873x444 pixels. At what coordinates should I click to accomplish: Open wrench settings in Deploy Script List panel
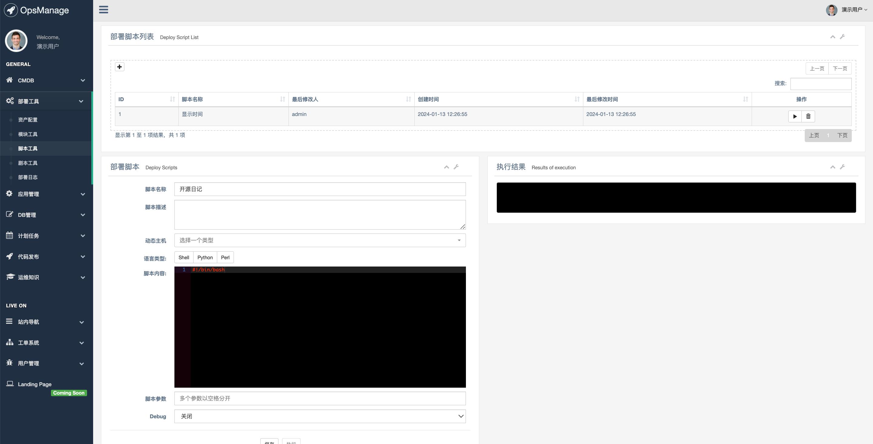[x=842, y=37]
